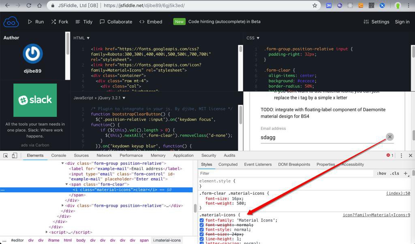Start a Collaborate session
Viewport: 415px width, 244px height.
[116, 22]
